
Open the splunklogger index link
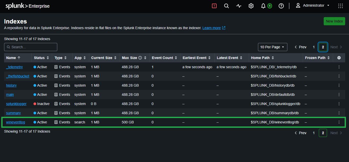click(x=17, y=104)
